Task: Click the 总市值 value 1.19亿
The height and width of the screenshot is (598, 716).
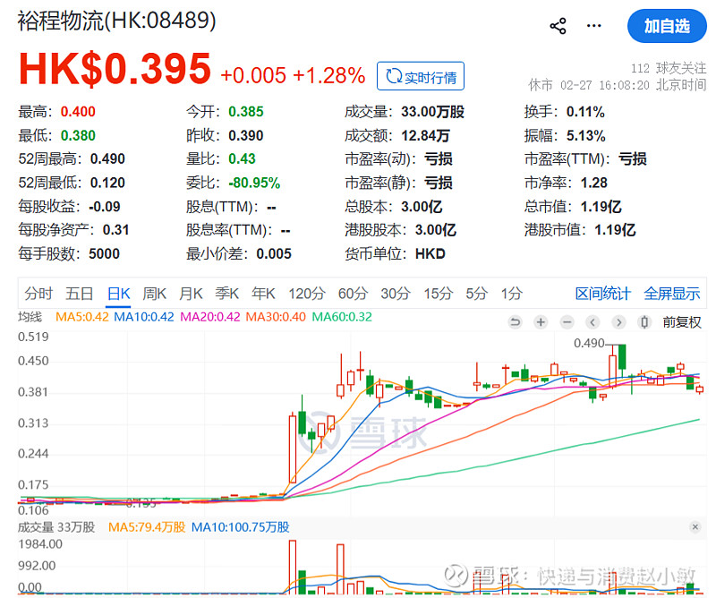Action: click(x=601, y=207)
